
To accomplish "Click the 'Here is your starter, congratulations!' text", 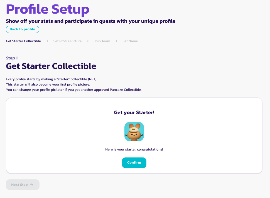I will [134, 149].
